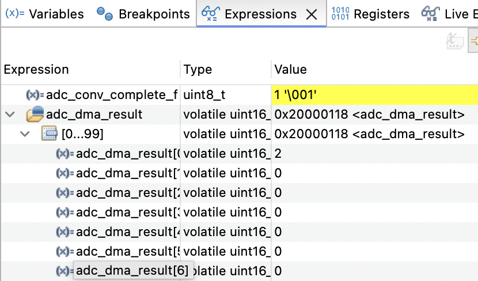Close the Expressions tab
This screenshot has height=281, width=478.
coord(311,15)
